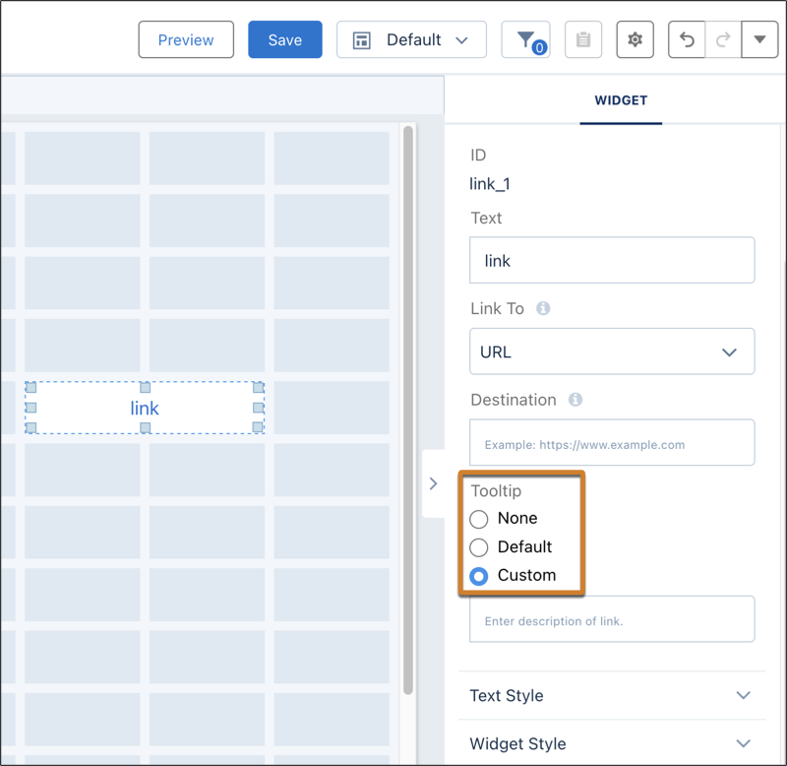Open dashboard settings gear
Screen dimensions: 787x766
tap(635, 39)
